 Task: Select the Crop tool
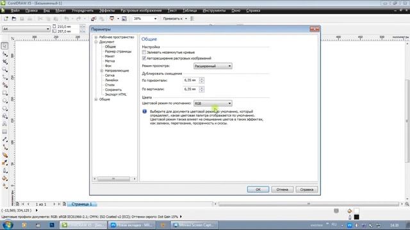[4, 62]
